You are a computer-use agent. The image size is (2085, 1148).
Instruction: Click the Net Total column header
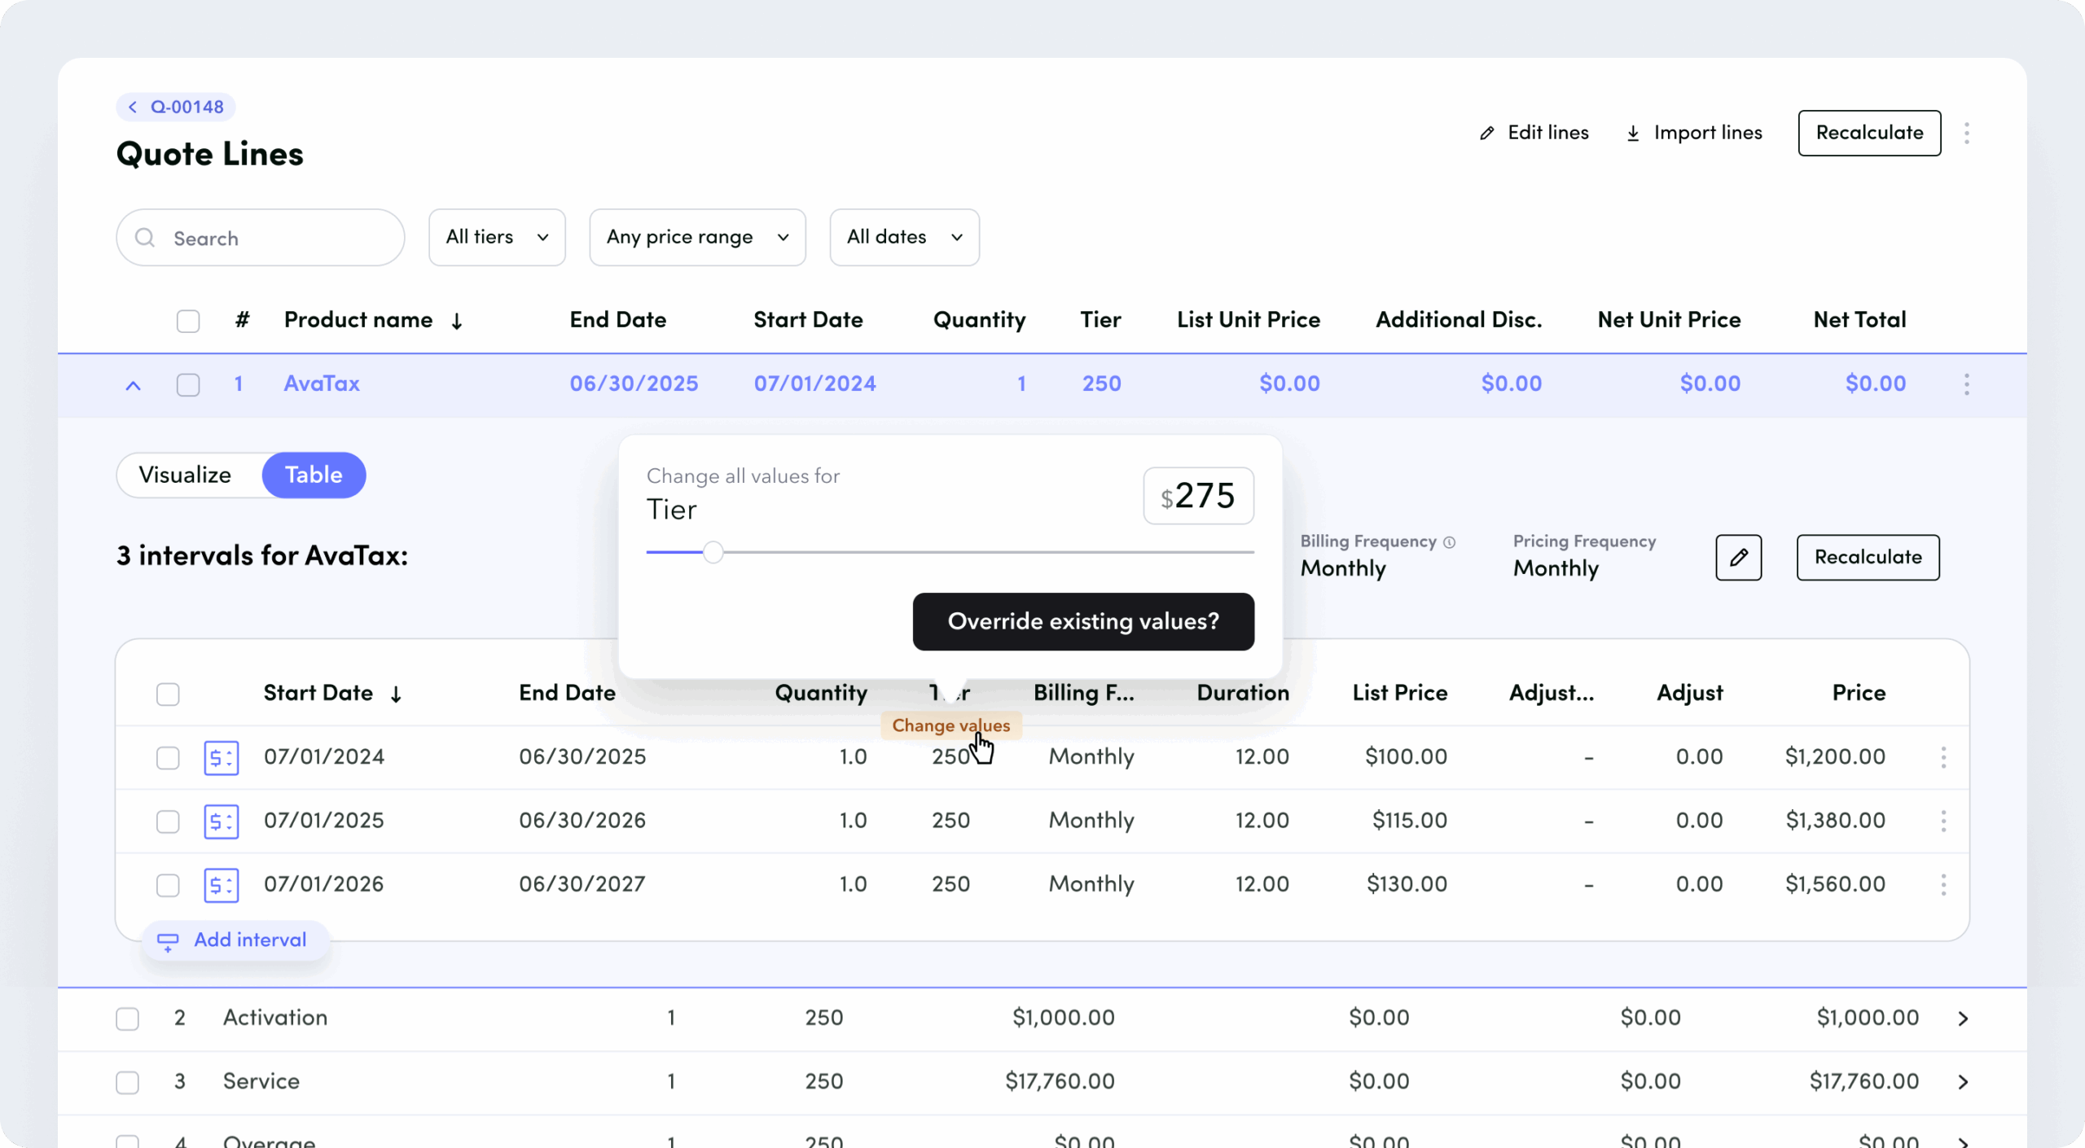(1859, 320)
